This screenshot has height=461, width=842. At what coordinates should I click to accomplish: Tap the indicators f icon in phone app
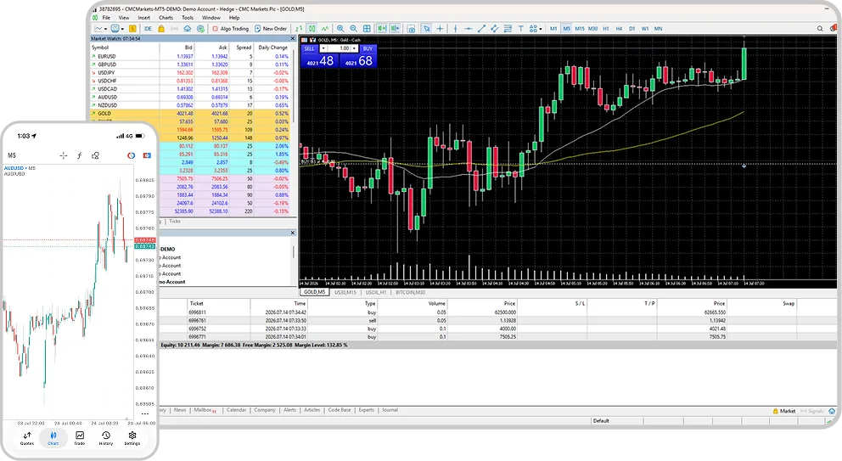(80, 155)
